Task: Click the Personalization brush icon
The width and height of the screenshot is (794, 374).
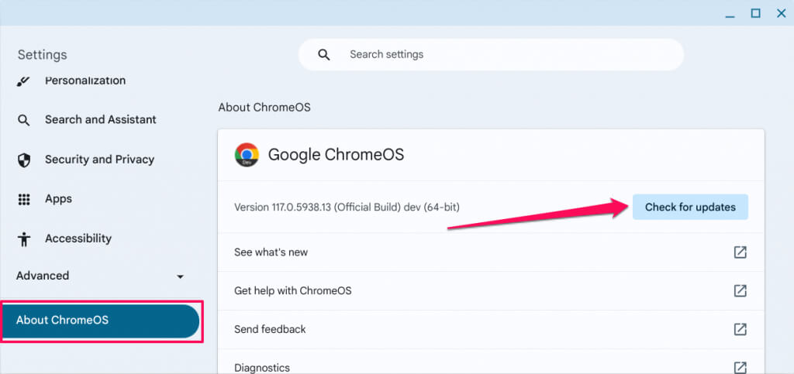Action: coord(24,81)
